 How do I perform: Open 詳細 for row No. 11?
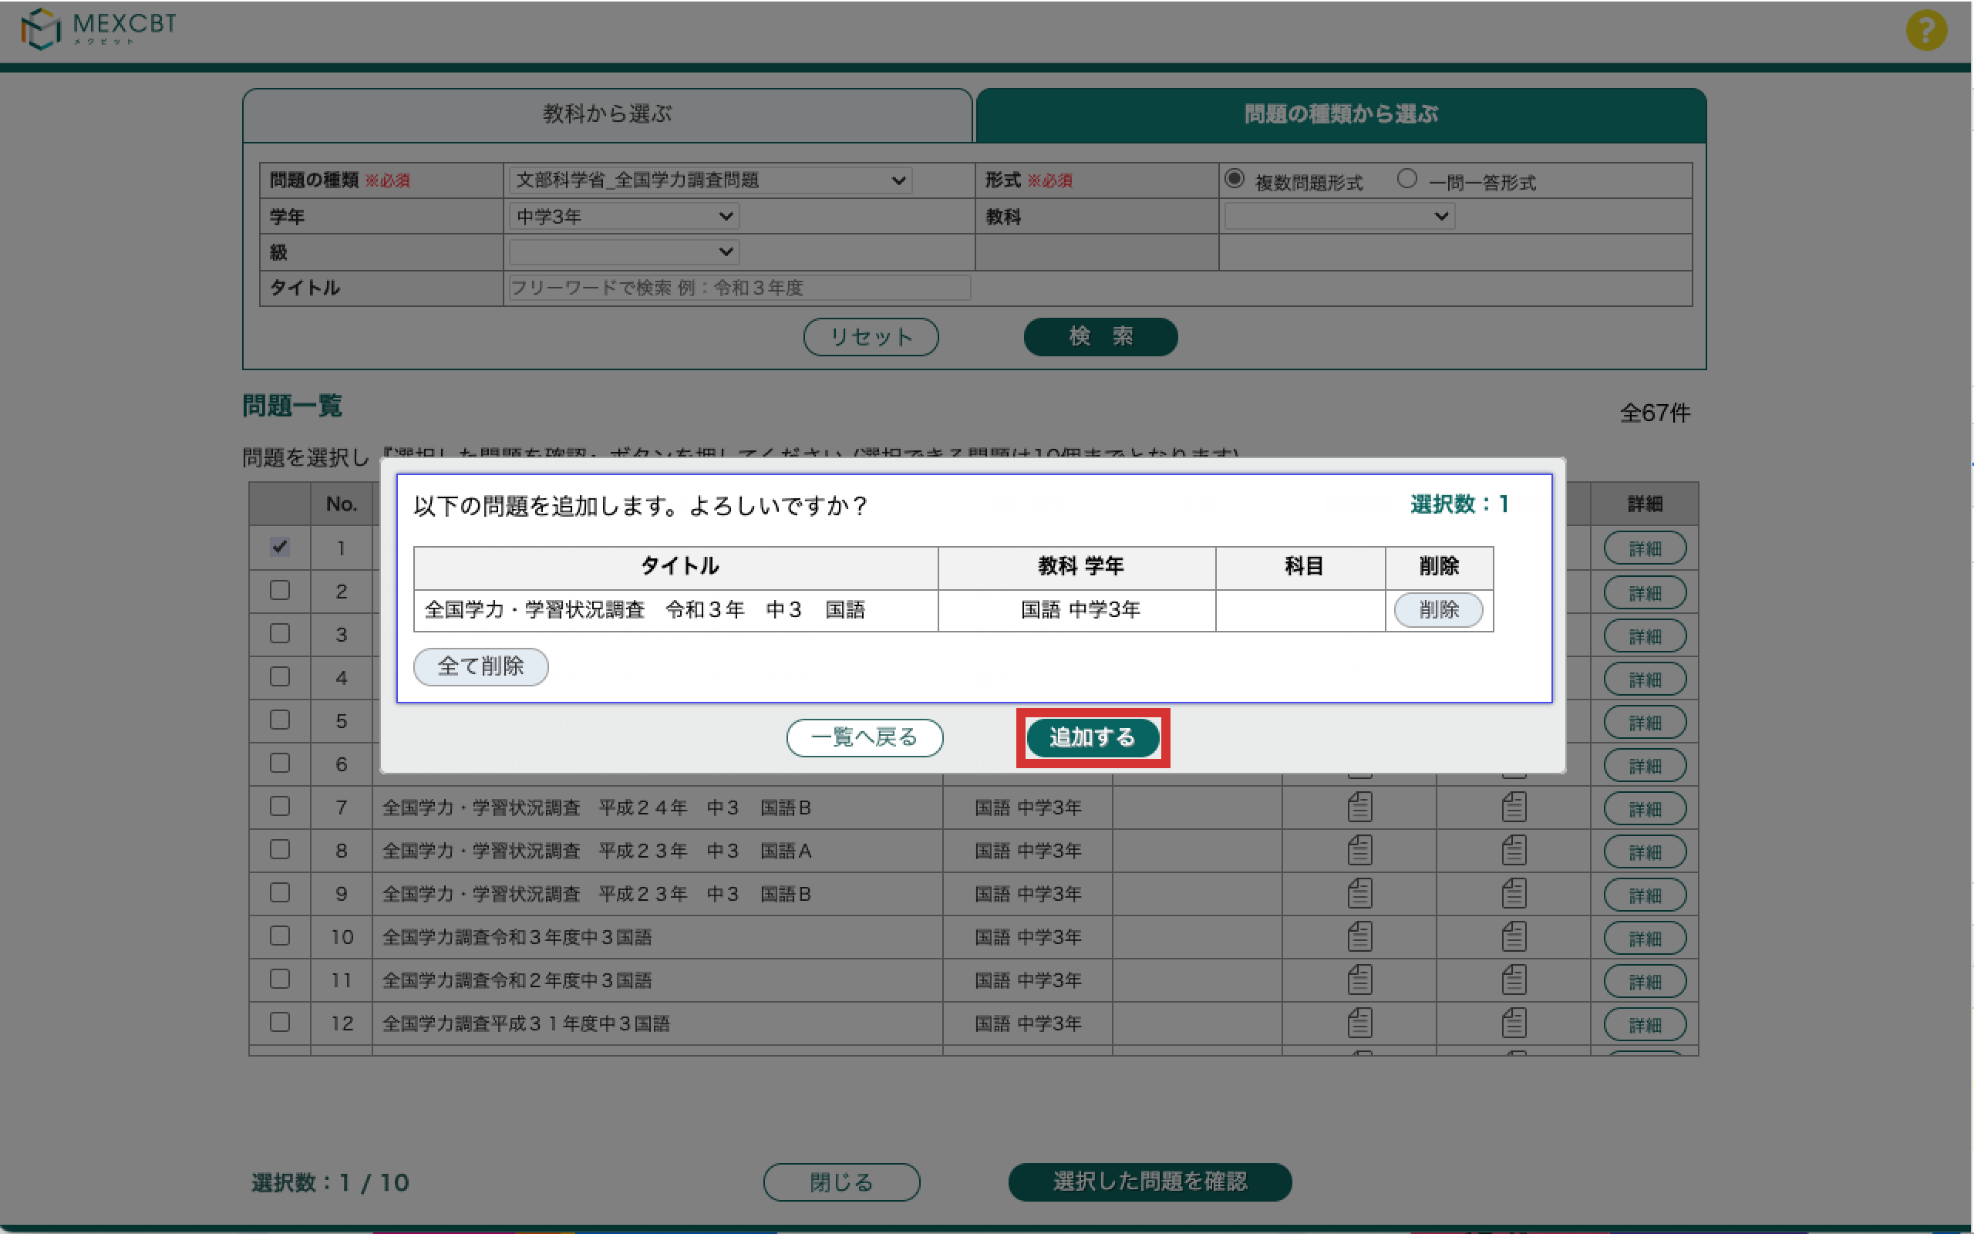(1645, 982)
